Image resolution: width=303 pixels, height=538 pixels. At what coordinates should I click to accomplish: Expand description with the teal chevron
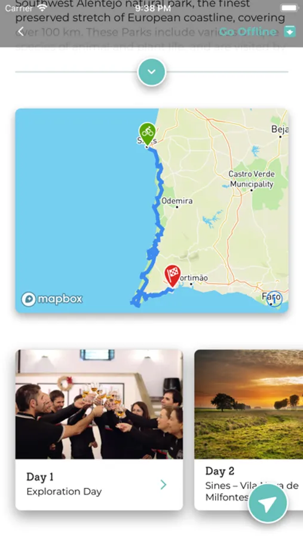152,72
